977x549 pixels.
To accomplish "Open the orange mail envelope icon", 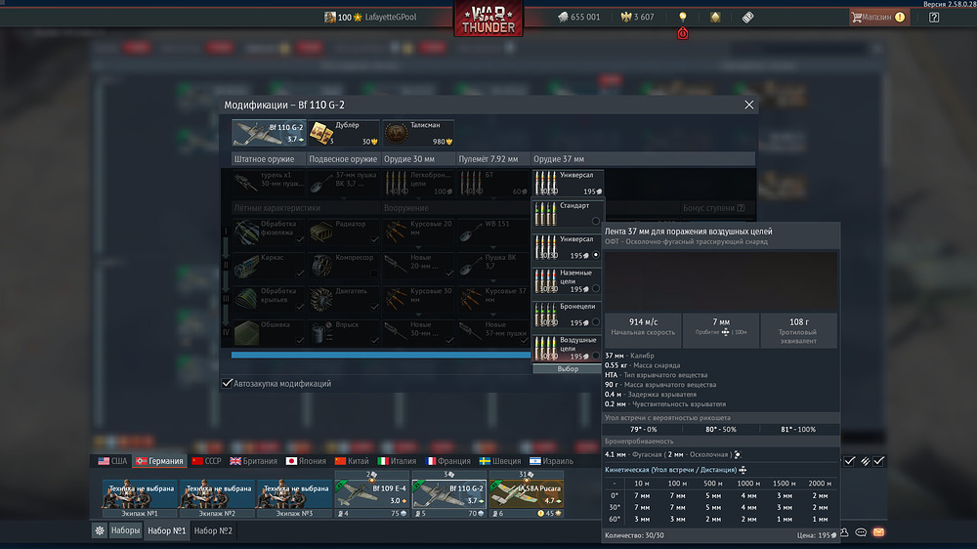I will [x=878, y=532].
